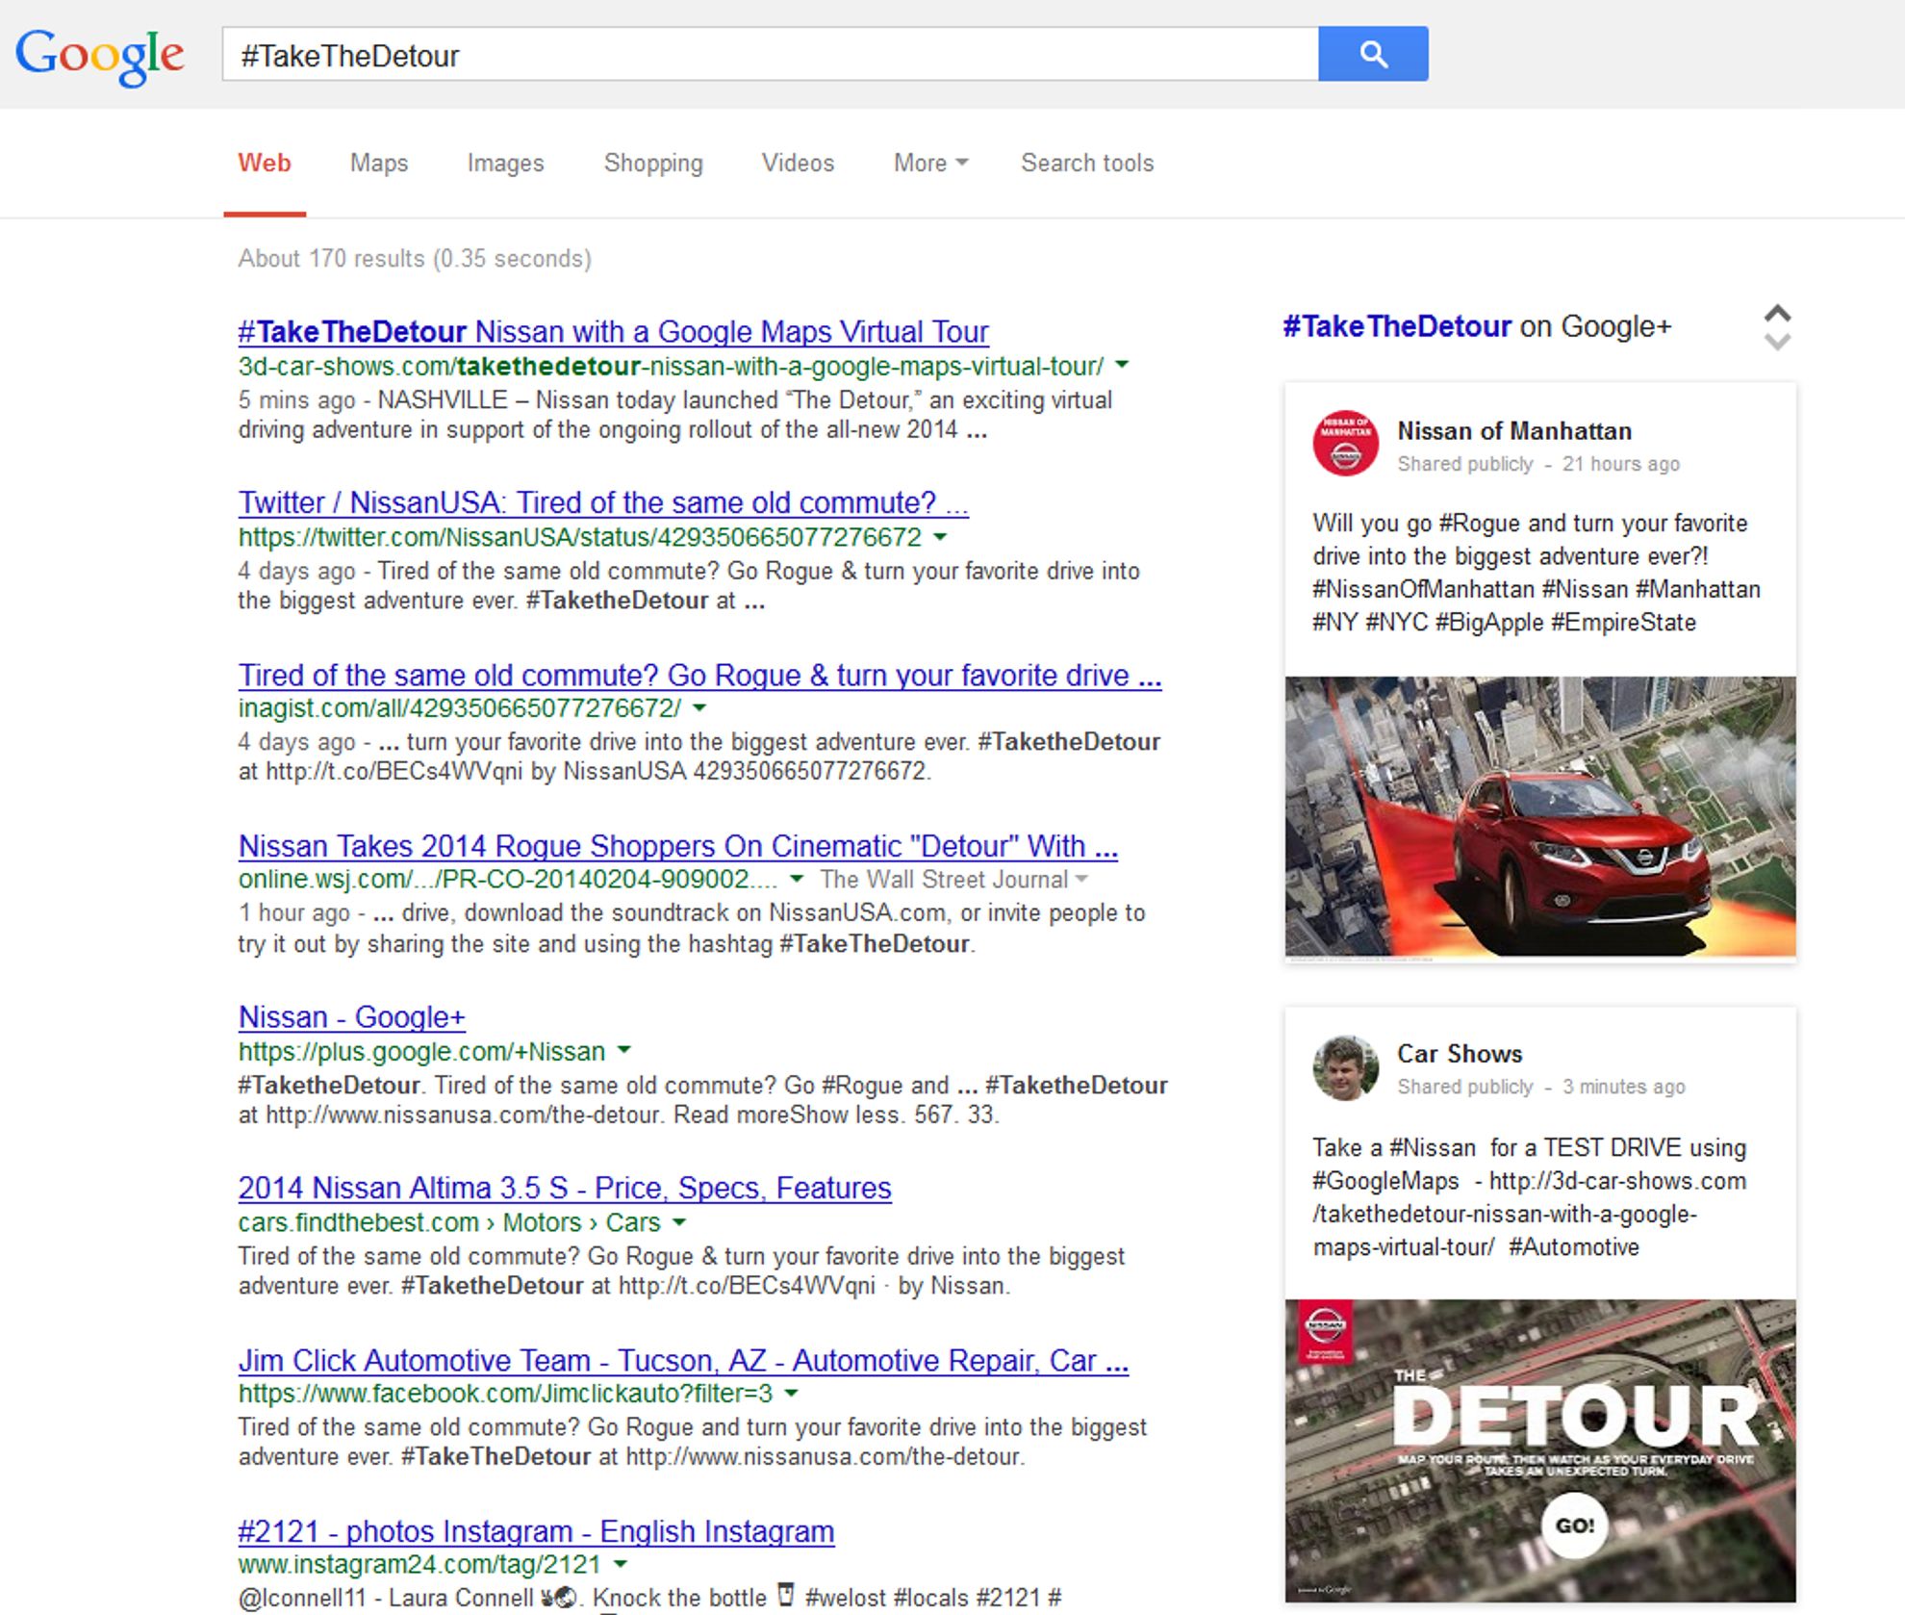1905x1615 pixels.
Task: Click the Motors breadcrumb in findthebest URL
Action: [543, 1222]
